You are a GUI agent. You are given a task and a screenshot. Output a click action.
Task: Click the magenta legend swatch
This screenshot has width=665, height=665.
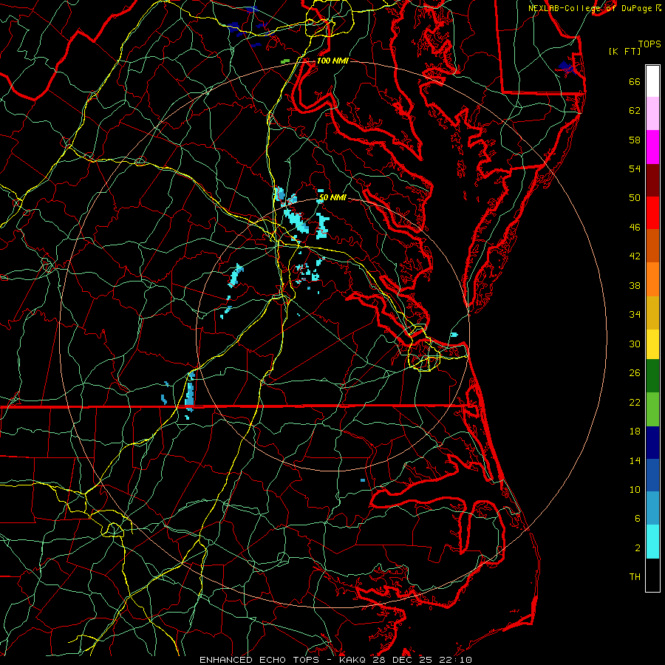pos(652,147)
